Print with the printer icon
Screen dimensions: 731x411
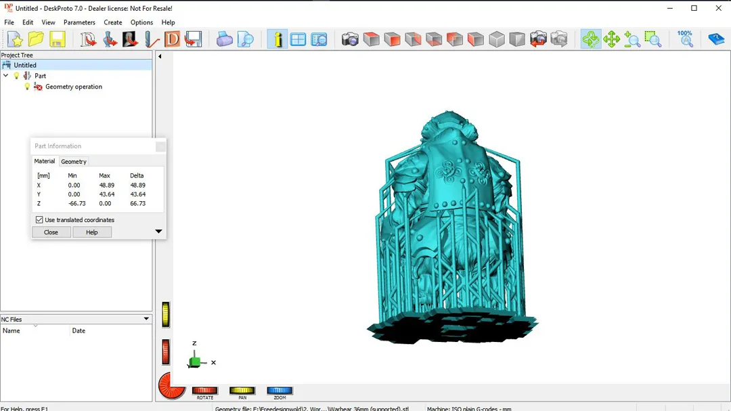pos(224,39)
